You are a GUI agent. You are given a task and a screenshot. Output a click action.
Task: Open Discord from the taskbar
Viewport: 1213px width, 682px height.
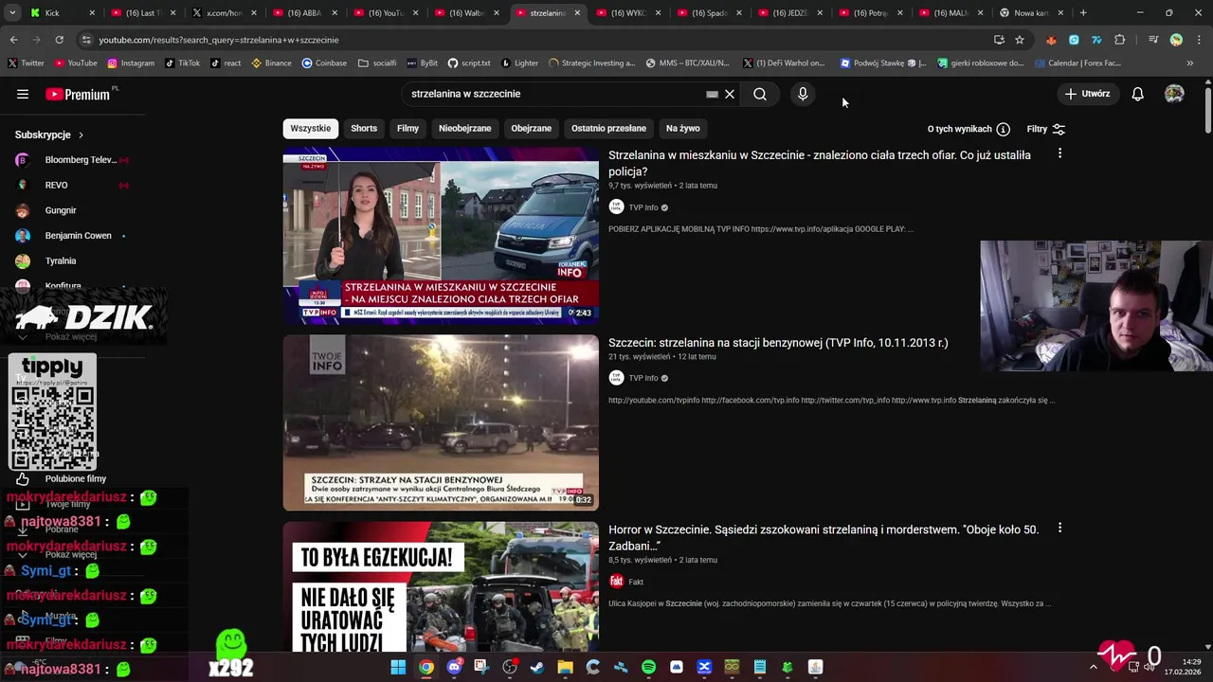454,667
